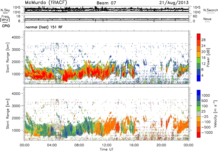Click the "16:00" time tick label

pyautogui.click(x=134, y=145)
